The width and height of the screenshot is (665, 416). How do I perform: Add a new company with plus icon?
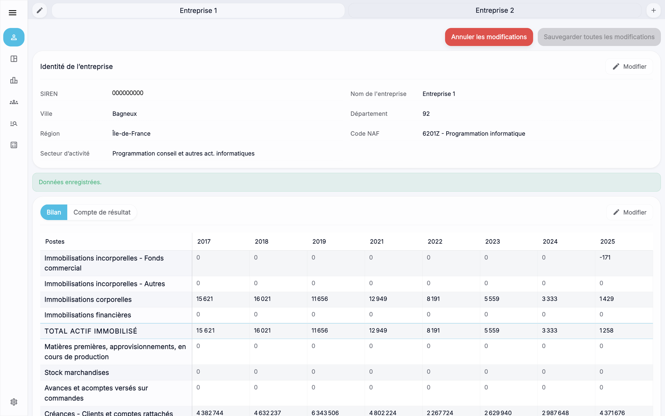pos(653,11)
